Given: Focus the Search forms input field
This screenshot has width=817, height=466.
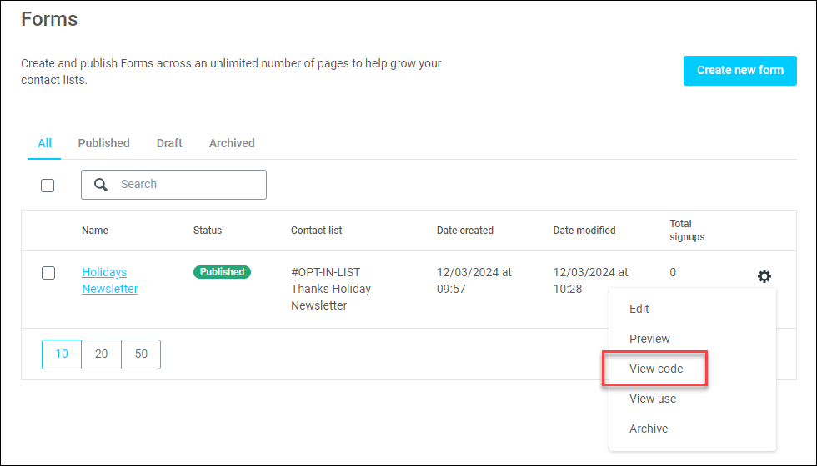Looking at the screenshot, I should (173, 185).
